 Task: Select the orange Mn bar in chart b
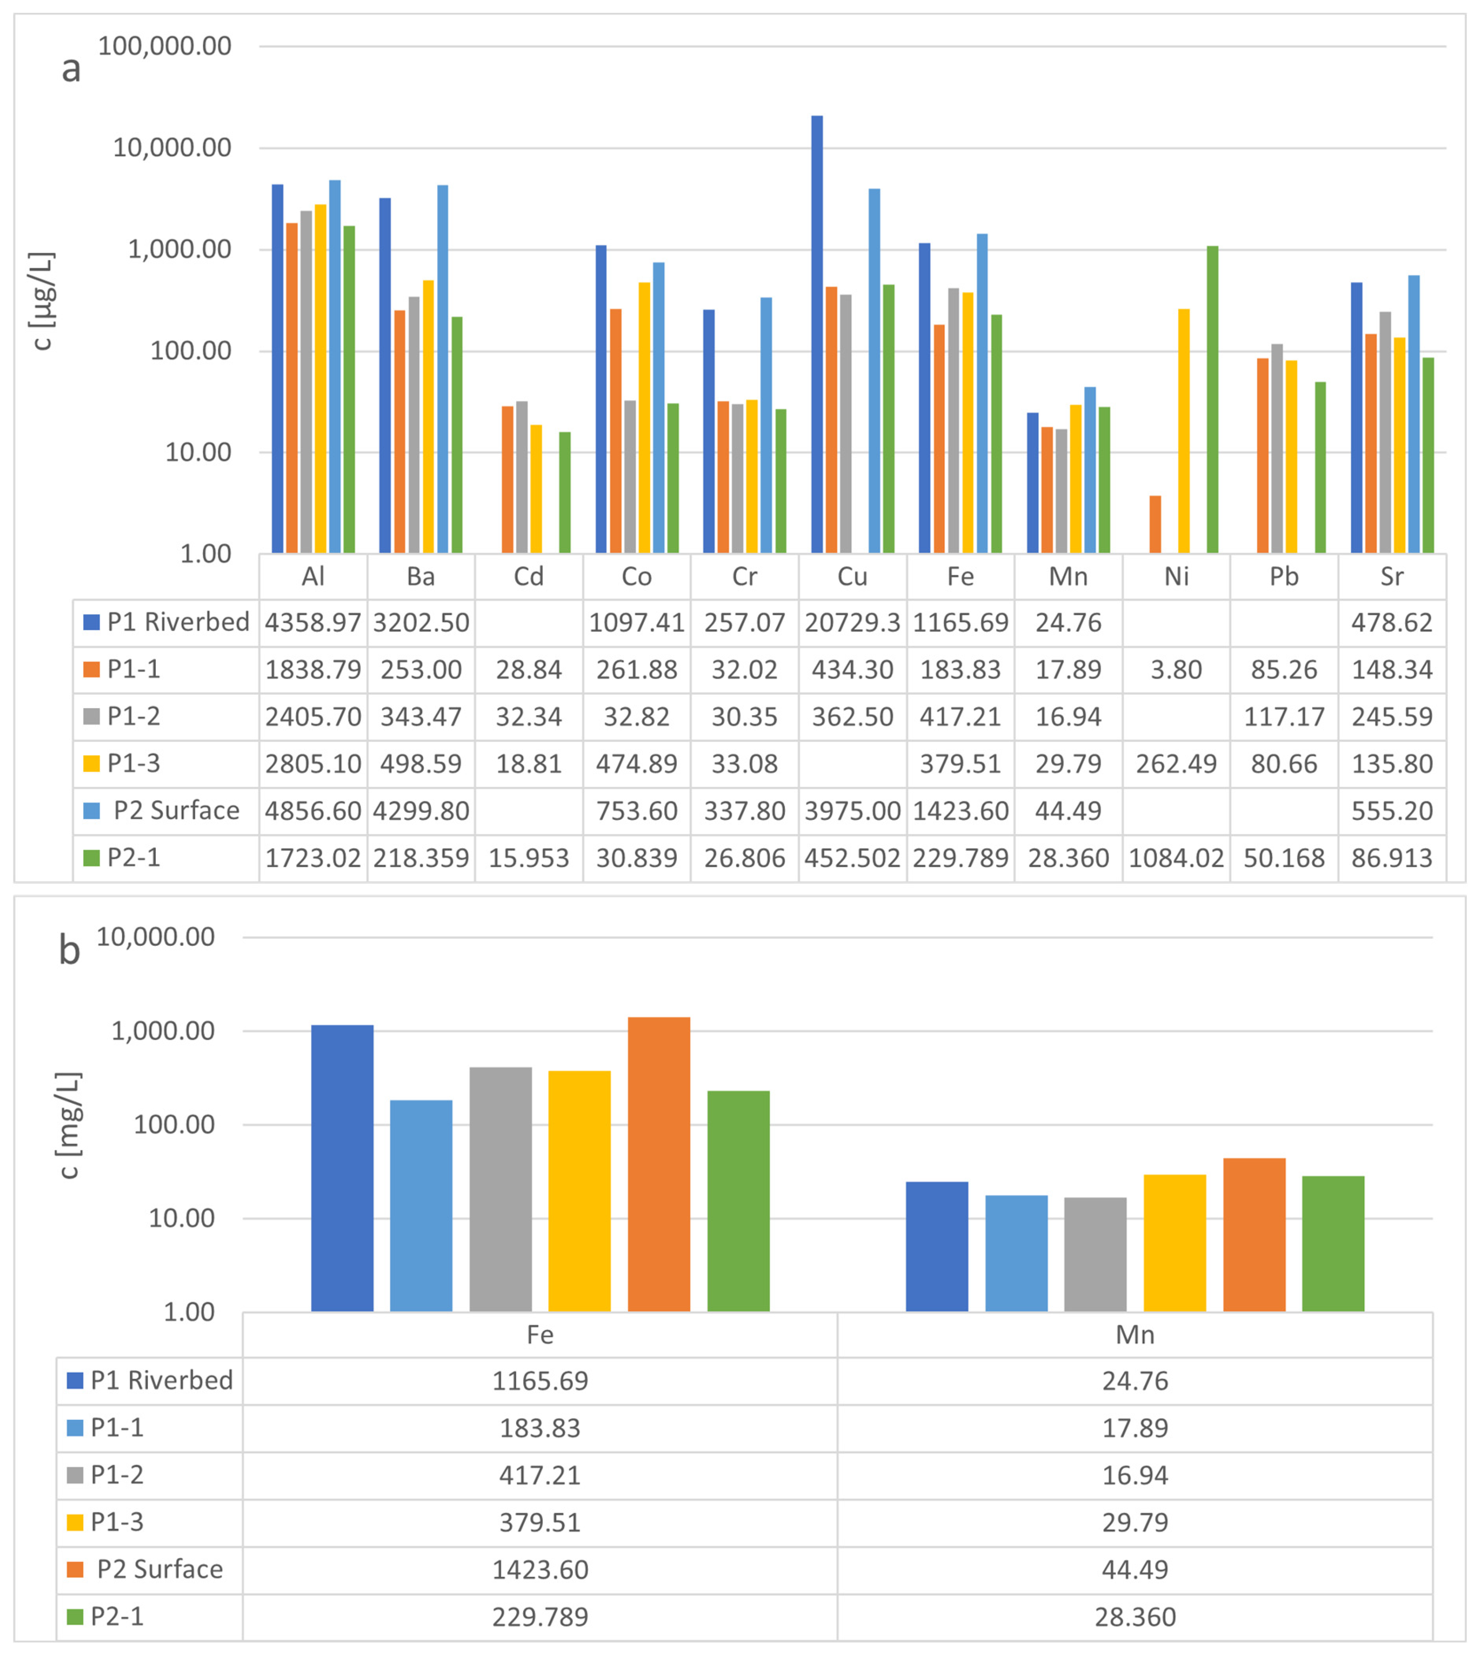(1254, 1234)
